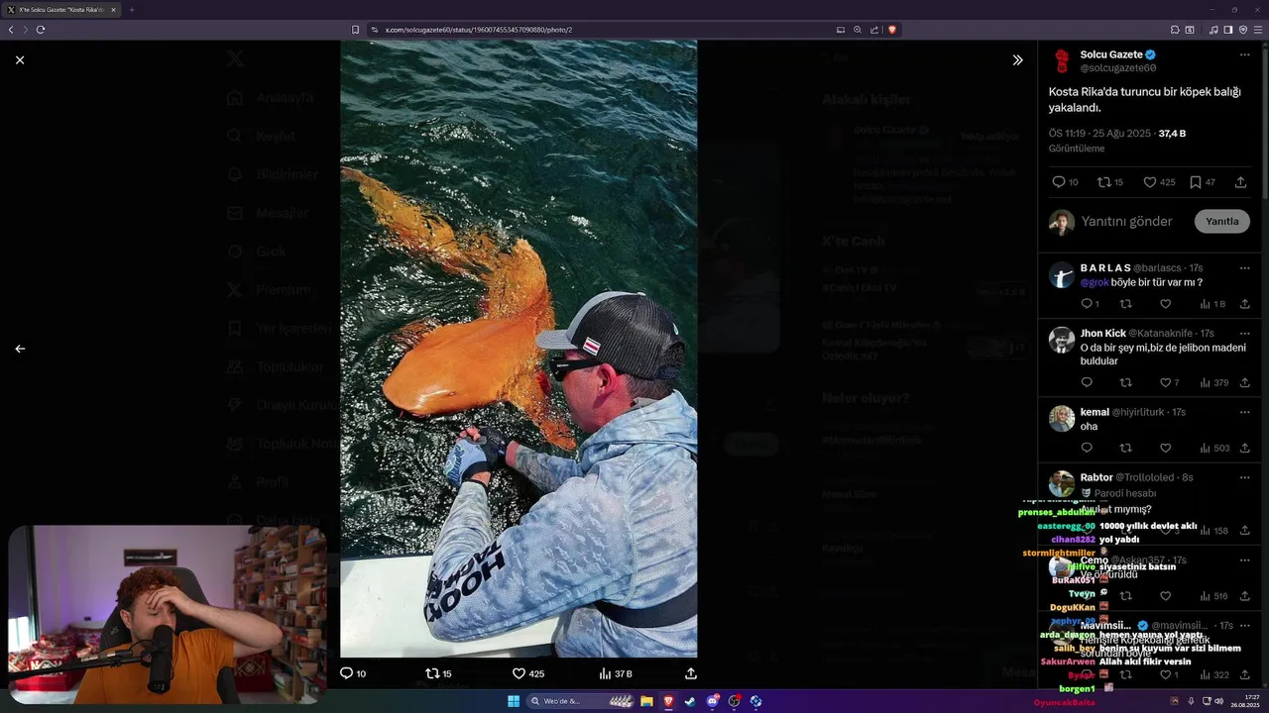1269x713 pixels.
Task: Repost kemal's 'oha' comment
Action: (1125, 448)
